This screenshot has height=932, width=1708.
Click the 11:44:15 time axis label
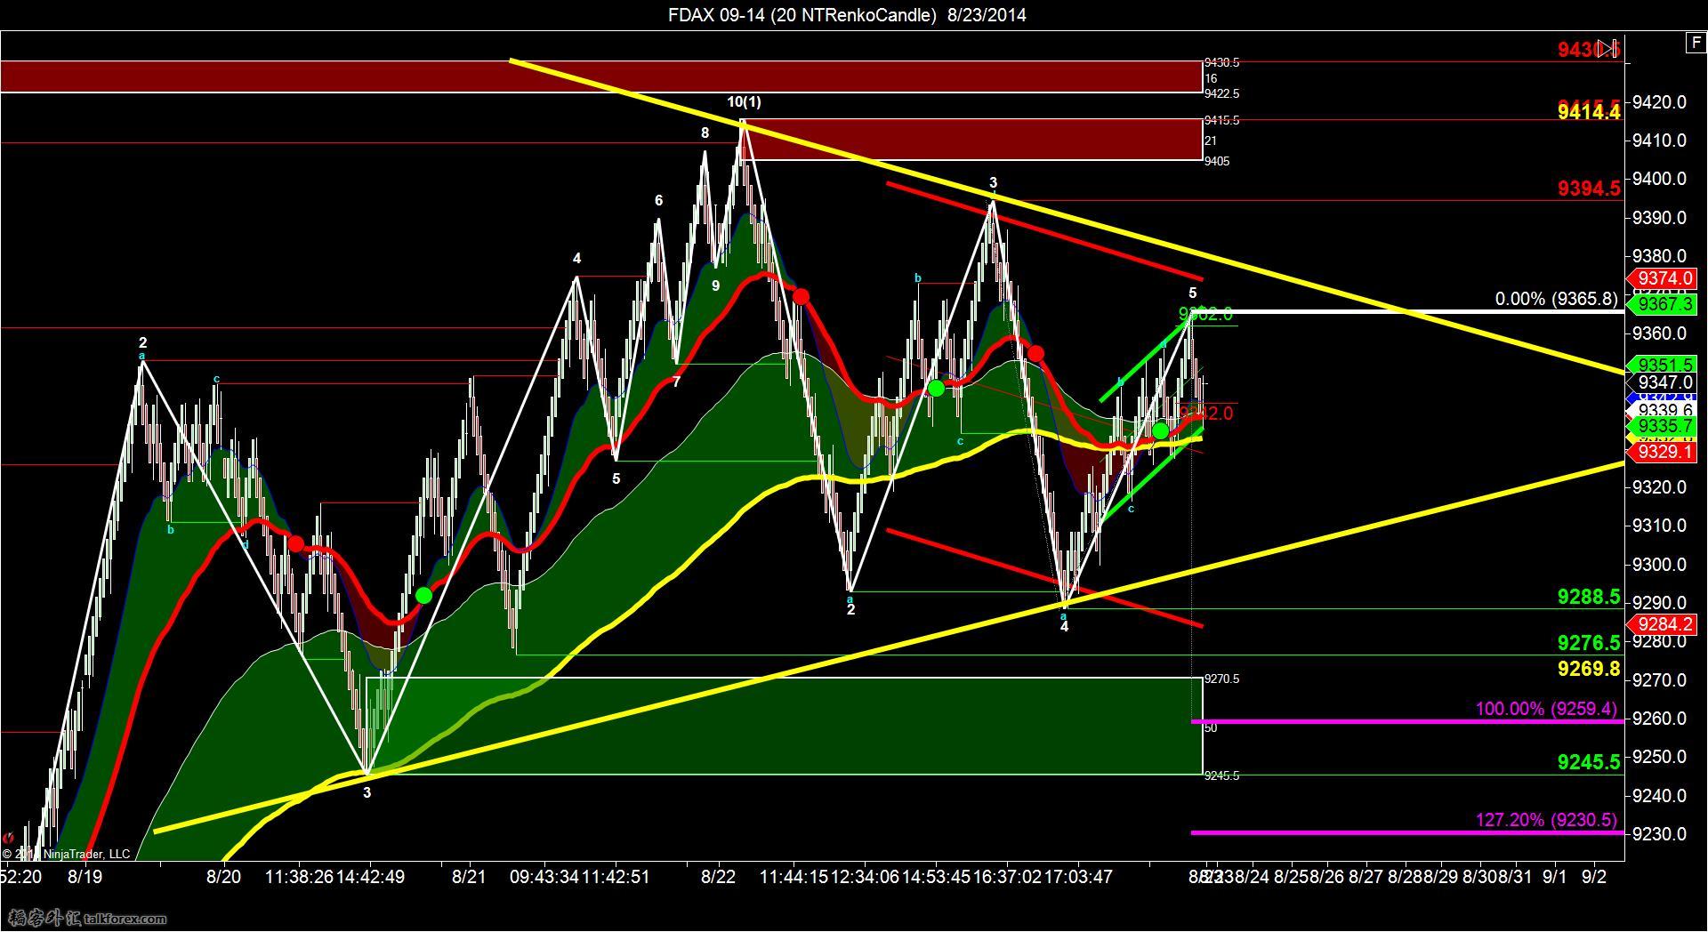[794, 877]
